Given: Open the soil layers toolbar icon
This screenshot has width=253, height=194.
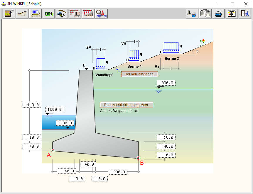Looking at the screenshot, I should (10, 14).
